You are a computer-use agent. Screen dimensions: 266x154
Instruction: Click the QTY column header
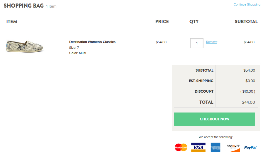[194, 22]
